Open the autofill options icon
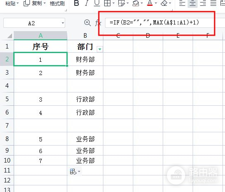The image size is (225, 192). tap(75, 171)
